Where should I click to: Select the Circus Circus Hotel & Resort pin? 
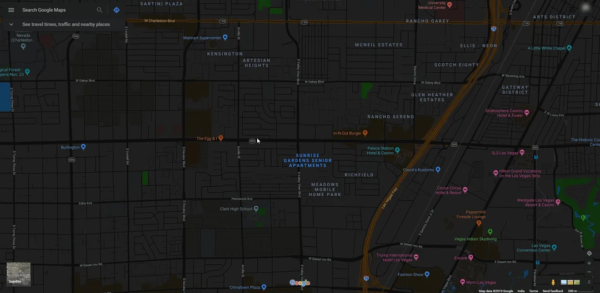pos(466,190)
